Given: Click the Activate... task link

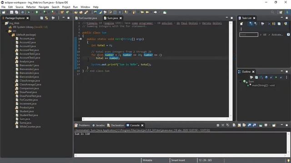Looking at the screenshot, I should tap(277, 34).
